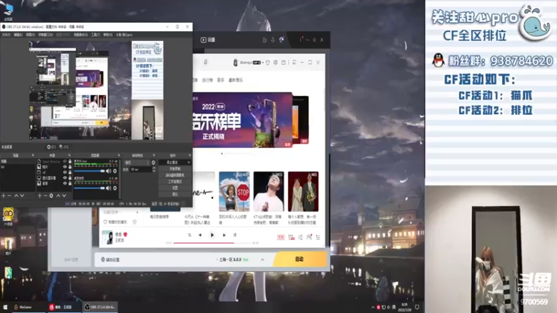Open 麦克风/Aux mixer channel settings gear
This screenshot has height=313, width=557.
click(115, 171)
